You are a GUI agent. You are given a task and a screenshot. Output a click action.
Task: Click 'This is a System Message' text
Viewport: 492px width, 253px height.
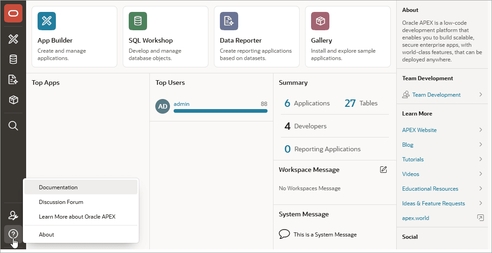pyautogui.click(x=325, y=235)
